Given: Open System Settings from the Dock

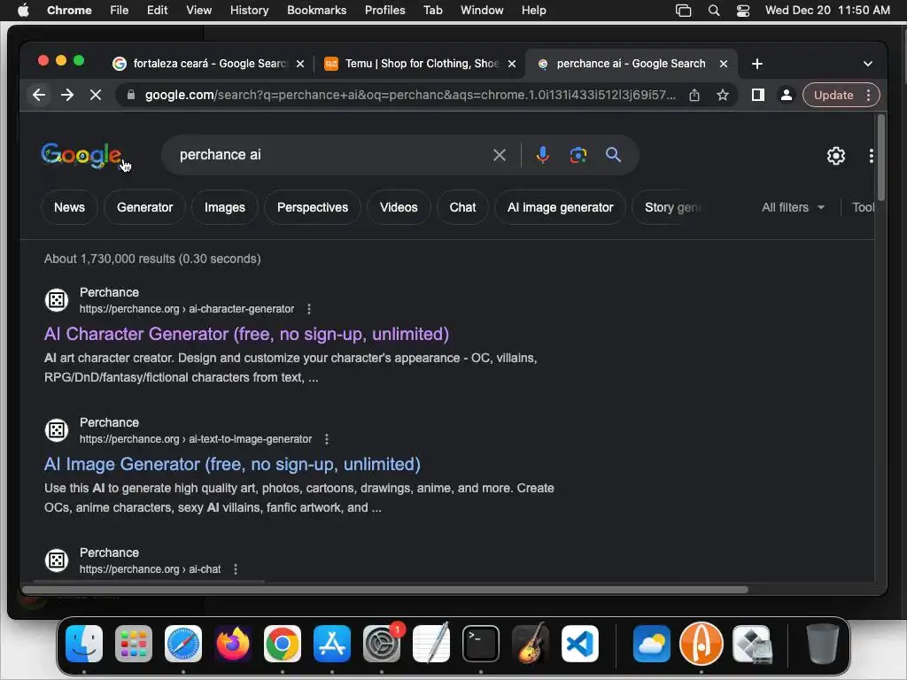Looking at the screenshot, I should [x=382, y=644].
